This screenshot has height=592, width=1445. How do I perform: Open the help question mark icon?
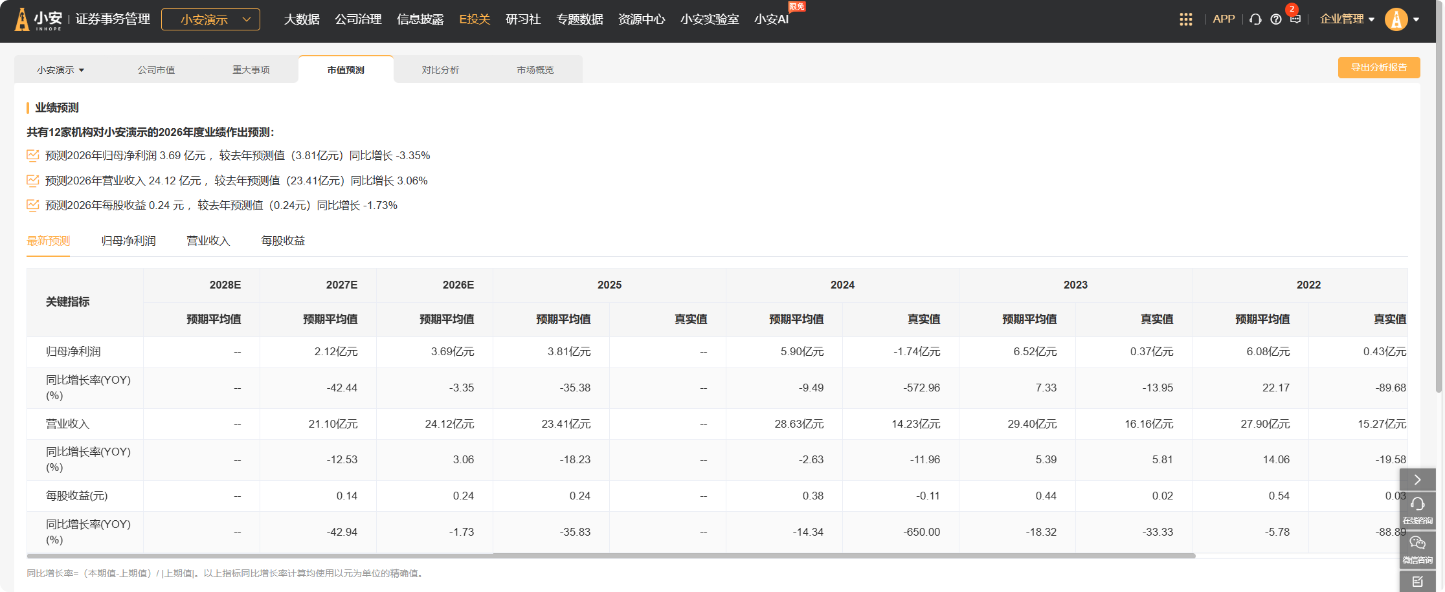coord(1275,19)
